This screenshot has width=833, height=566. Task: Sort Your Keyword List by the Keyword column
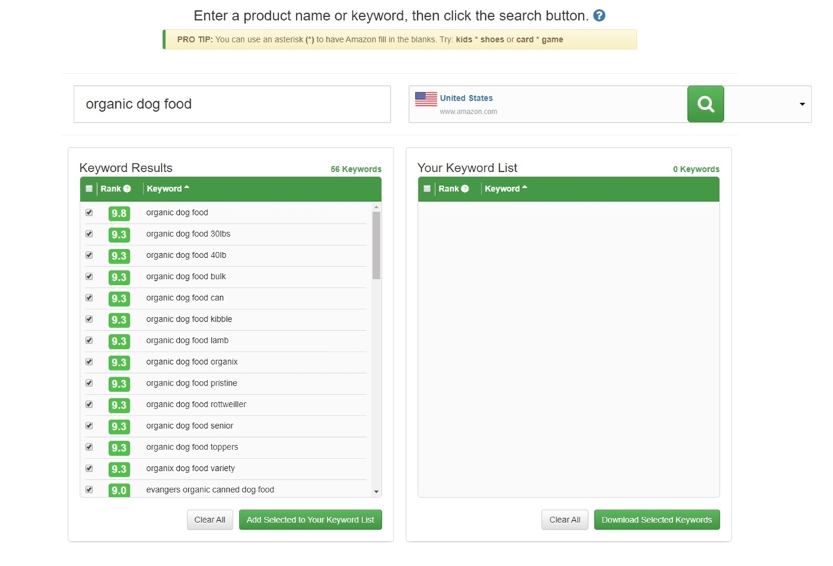pos(506,189)
